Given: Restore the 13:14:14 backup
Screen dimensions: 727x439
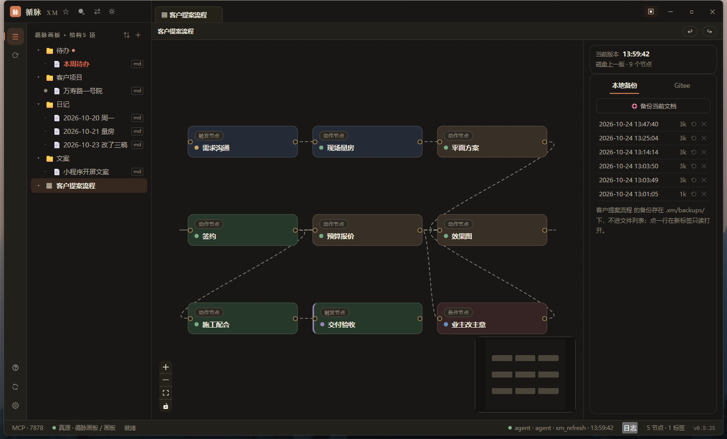Looking at the screenshot, I should point(694,152).
